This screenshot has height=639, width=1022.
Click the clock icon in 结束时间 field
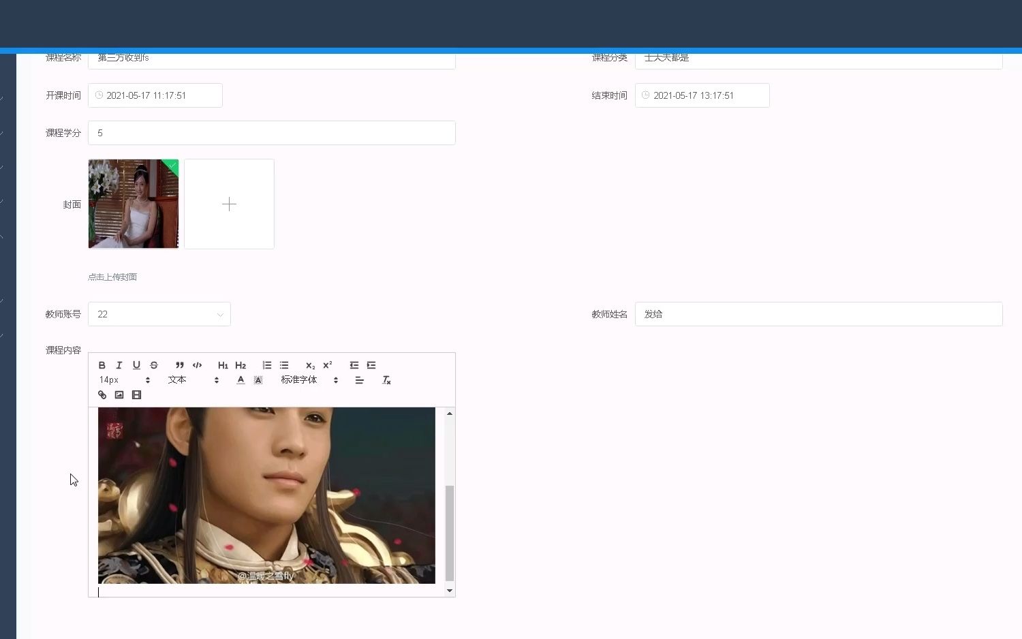pyautogui.click(x=646, y=95)
